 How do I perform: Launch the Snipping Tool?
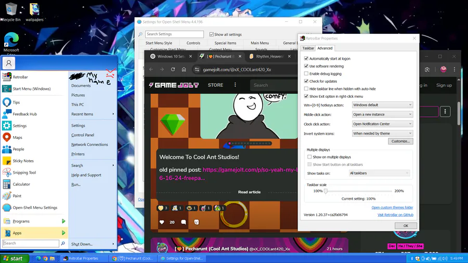tap(34, 173)
